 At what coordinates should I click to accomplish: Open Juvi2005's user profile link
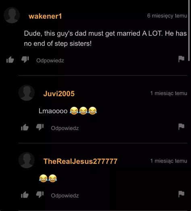pyautogui.click(x=59, y=94)
